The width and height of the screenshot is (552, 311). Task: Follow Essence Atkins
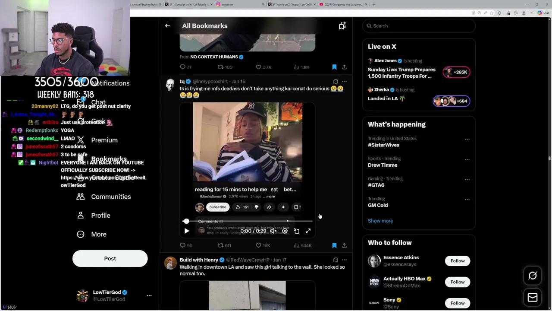pos(458,261)
